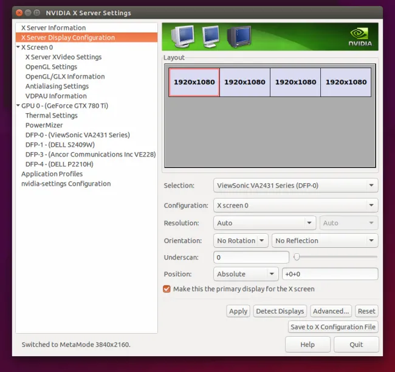Screen dimensions: 395x372
Task: Click the position offset field showing +0+0
Action: (330, 274)
